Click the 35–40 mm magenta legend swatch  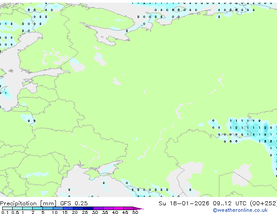coord(108,208)
